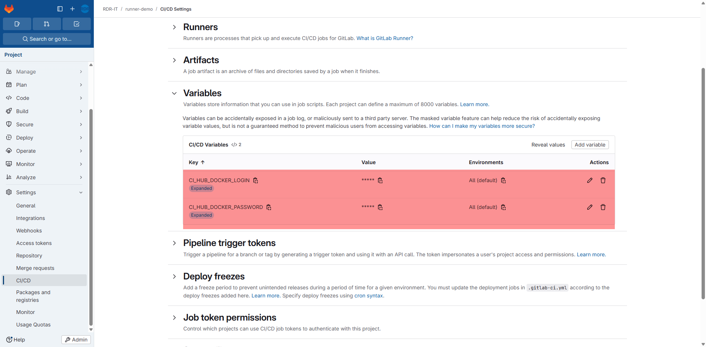Click the Add variable button

(590, 145)
